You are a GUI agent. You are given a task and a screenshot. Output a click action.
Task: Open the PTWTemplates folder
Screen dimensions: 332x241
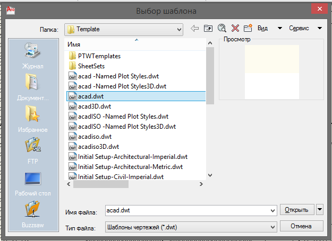click(95, 56)
